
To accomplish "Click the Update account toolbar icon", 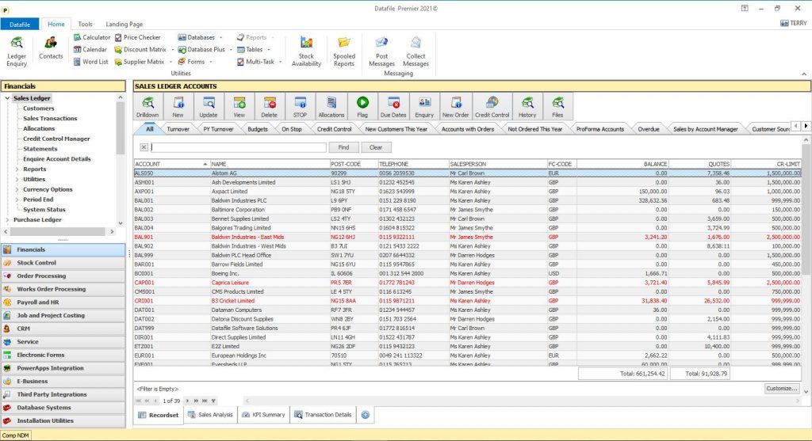I will tap(209, 107).
